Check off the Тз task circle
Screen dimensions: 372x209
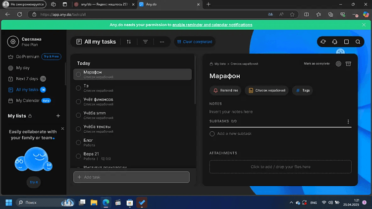pyautogui.click(x=78, y=88)
